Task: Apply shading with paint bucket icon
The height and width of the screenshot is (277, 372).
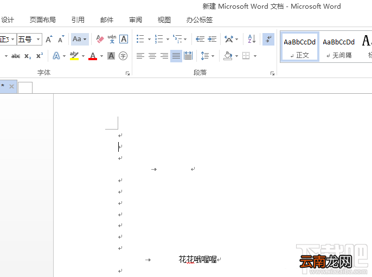Action: point(228,56)
